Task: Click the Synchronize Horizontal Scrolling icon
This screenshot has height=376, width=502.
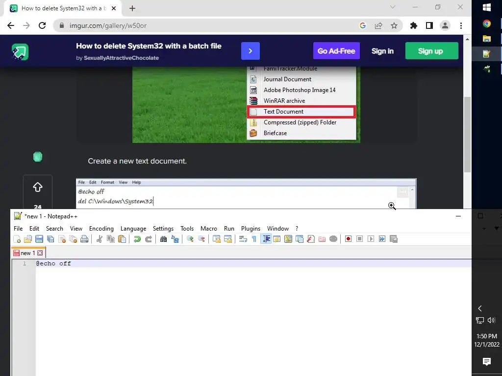Action: [228, 239]
